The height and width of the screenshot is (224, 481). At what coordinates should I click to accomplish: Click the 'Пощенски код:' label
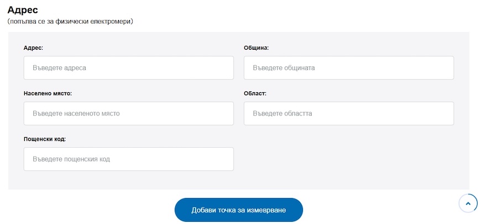coord(45,139)
